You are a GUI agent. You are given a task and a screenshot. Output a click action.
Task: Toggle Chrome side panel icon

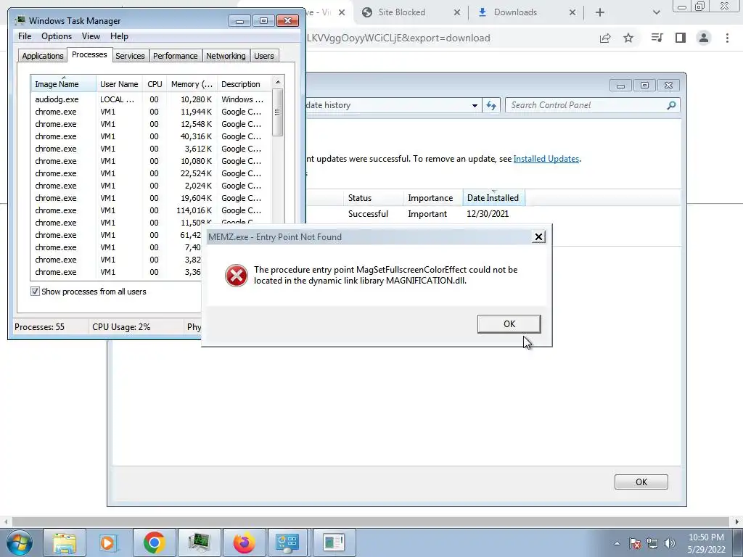point(681,38)
